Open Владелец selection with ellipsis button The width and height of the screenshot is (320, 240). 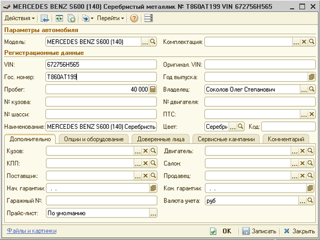304,89
